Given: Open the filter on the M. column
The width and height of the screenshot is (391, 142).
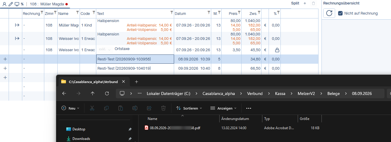Looking at the screenshot, I should [x=219, y=13].
